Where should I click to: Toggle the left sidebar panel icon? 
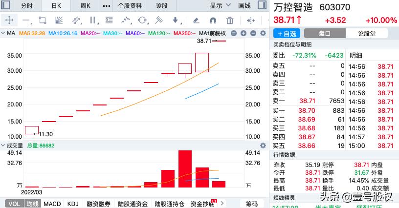click(x=5, y=5)
